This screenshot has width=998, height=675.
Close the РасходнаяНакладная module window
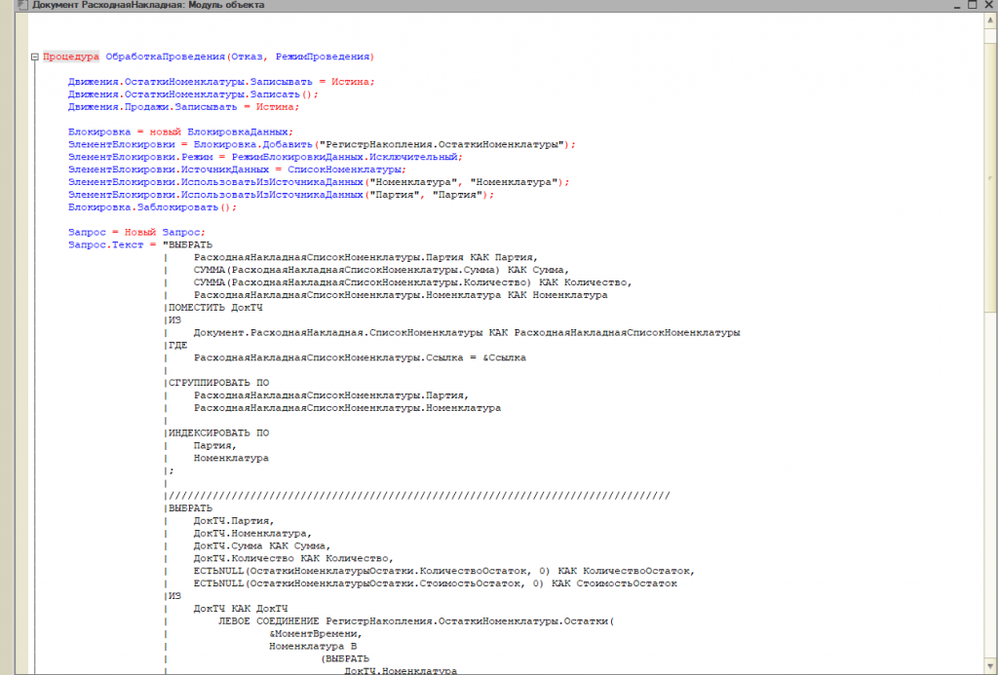coord(989,5)
